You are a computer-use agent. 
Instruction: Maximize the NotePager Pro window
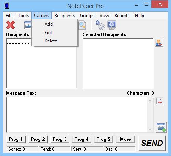[146, 5]
